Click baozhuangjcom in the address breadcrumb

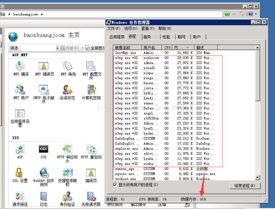pyautogui.click(x=26, y=15)
